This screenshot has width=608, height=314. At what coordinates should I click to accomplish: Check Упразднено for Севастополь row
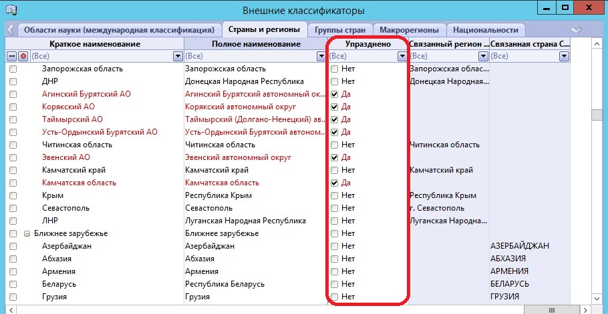pyautogui.click(x=334, y=209)
